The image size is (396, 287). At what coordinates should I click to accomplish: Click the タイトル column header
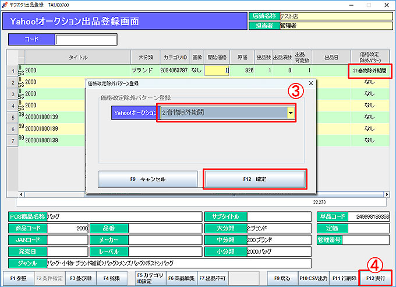click(x=78, y=57)
